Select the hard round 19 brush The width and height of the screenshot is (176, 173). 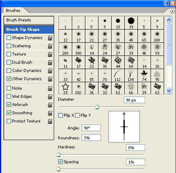131,23
